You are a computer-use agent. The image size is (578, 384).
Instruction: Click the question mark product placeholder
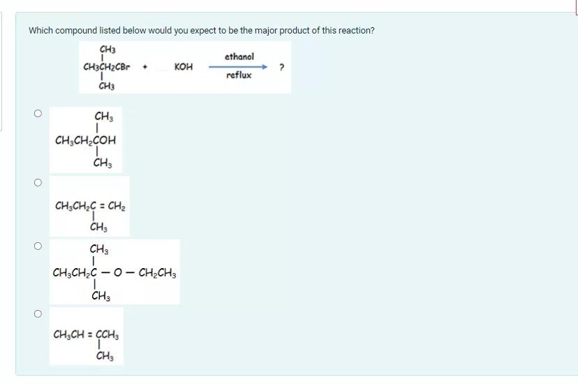(x=281, y=68)
